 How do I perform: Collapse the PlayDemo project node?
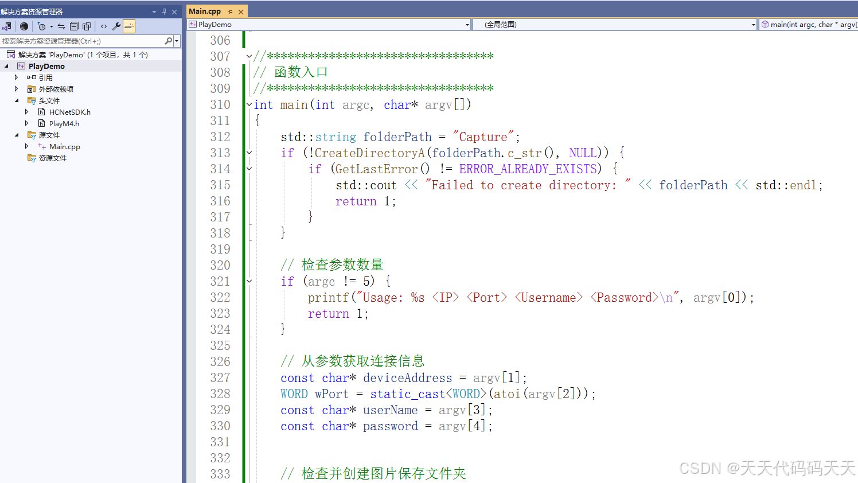coord(7,66)
